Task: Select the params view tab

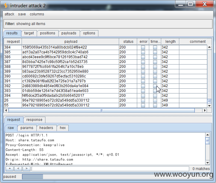Action: click(27, 128)
